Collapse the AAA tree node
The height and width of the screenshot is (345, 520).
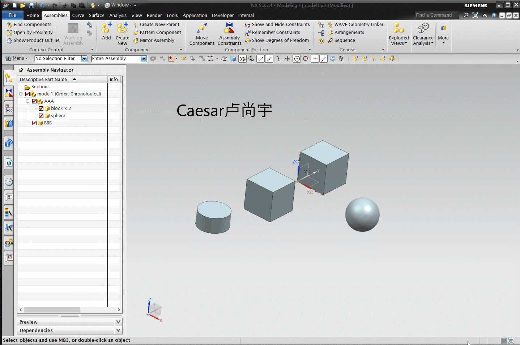[28, 101]
